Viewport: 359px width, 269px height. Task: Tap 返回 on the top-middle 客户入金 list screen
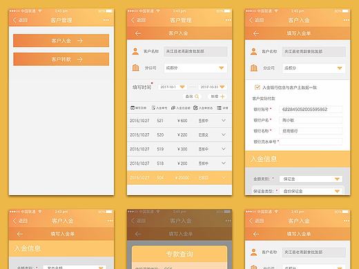click(138, 20)
